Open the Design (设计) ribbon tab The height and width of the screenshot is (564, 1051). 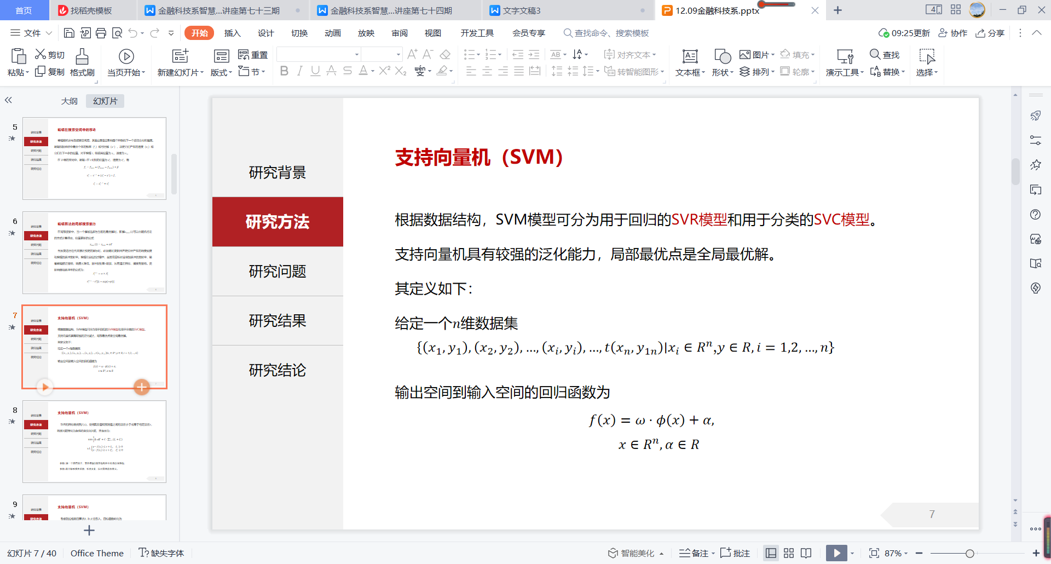pos(266,33)
